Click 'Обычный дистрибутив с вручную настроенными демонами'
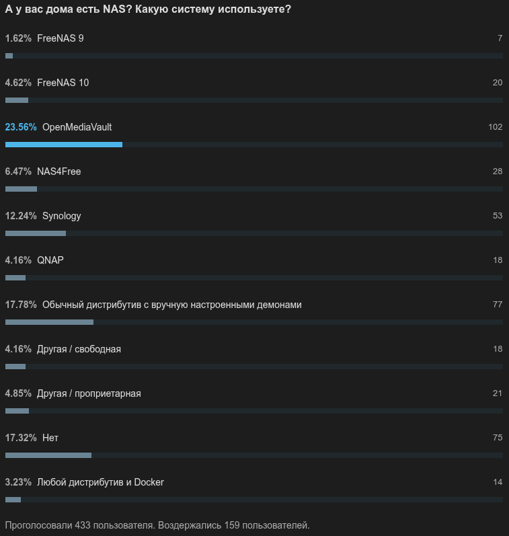Viewport: 509px width, 536px height. click(x=172, y=305)
